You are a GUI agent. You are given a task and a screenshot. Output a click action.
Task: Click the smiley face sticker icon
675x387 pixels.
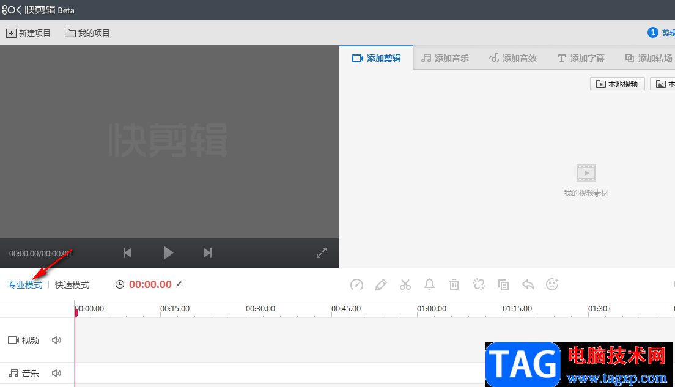tap(552, 284)
